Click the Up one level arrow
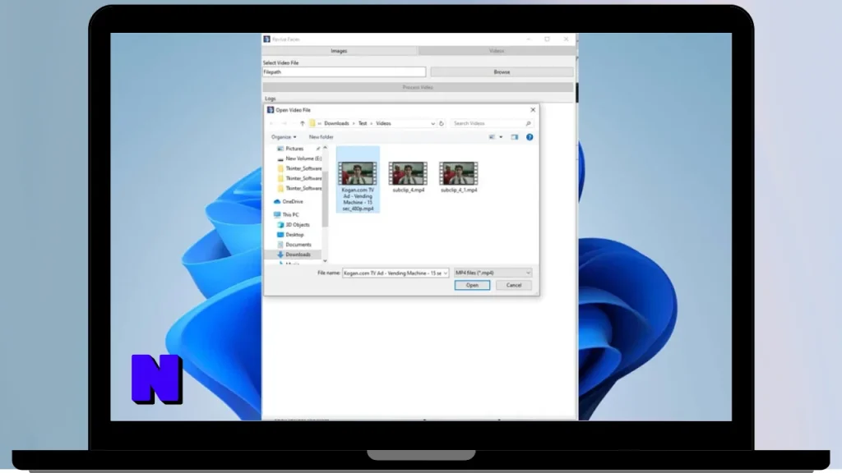The width and height of the screenshot is (842, 473). [x=303, y=123]
